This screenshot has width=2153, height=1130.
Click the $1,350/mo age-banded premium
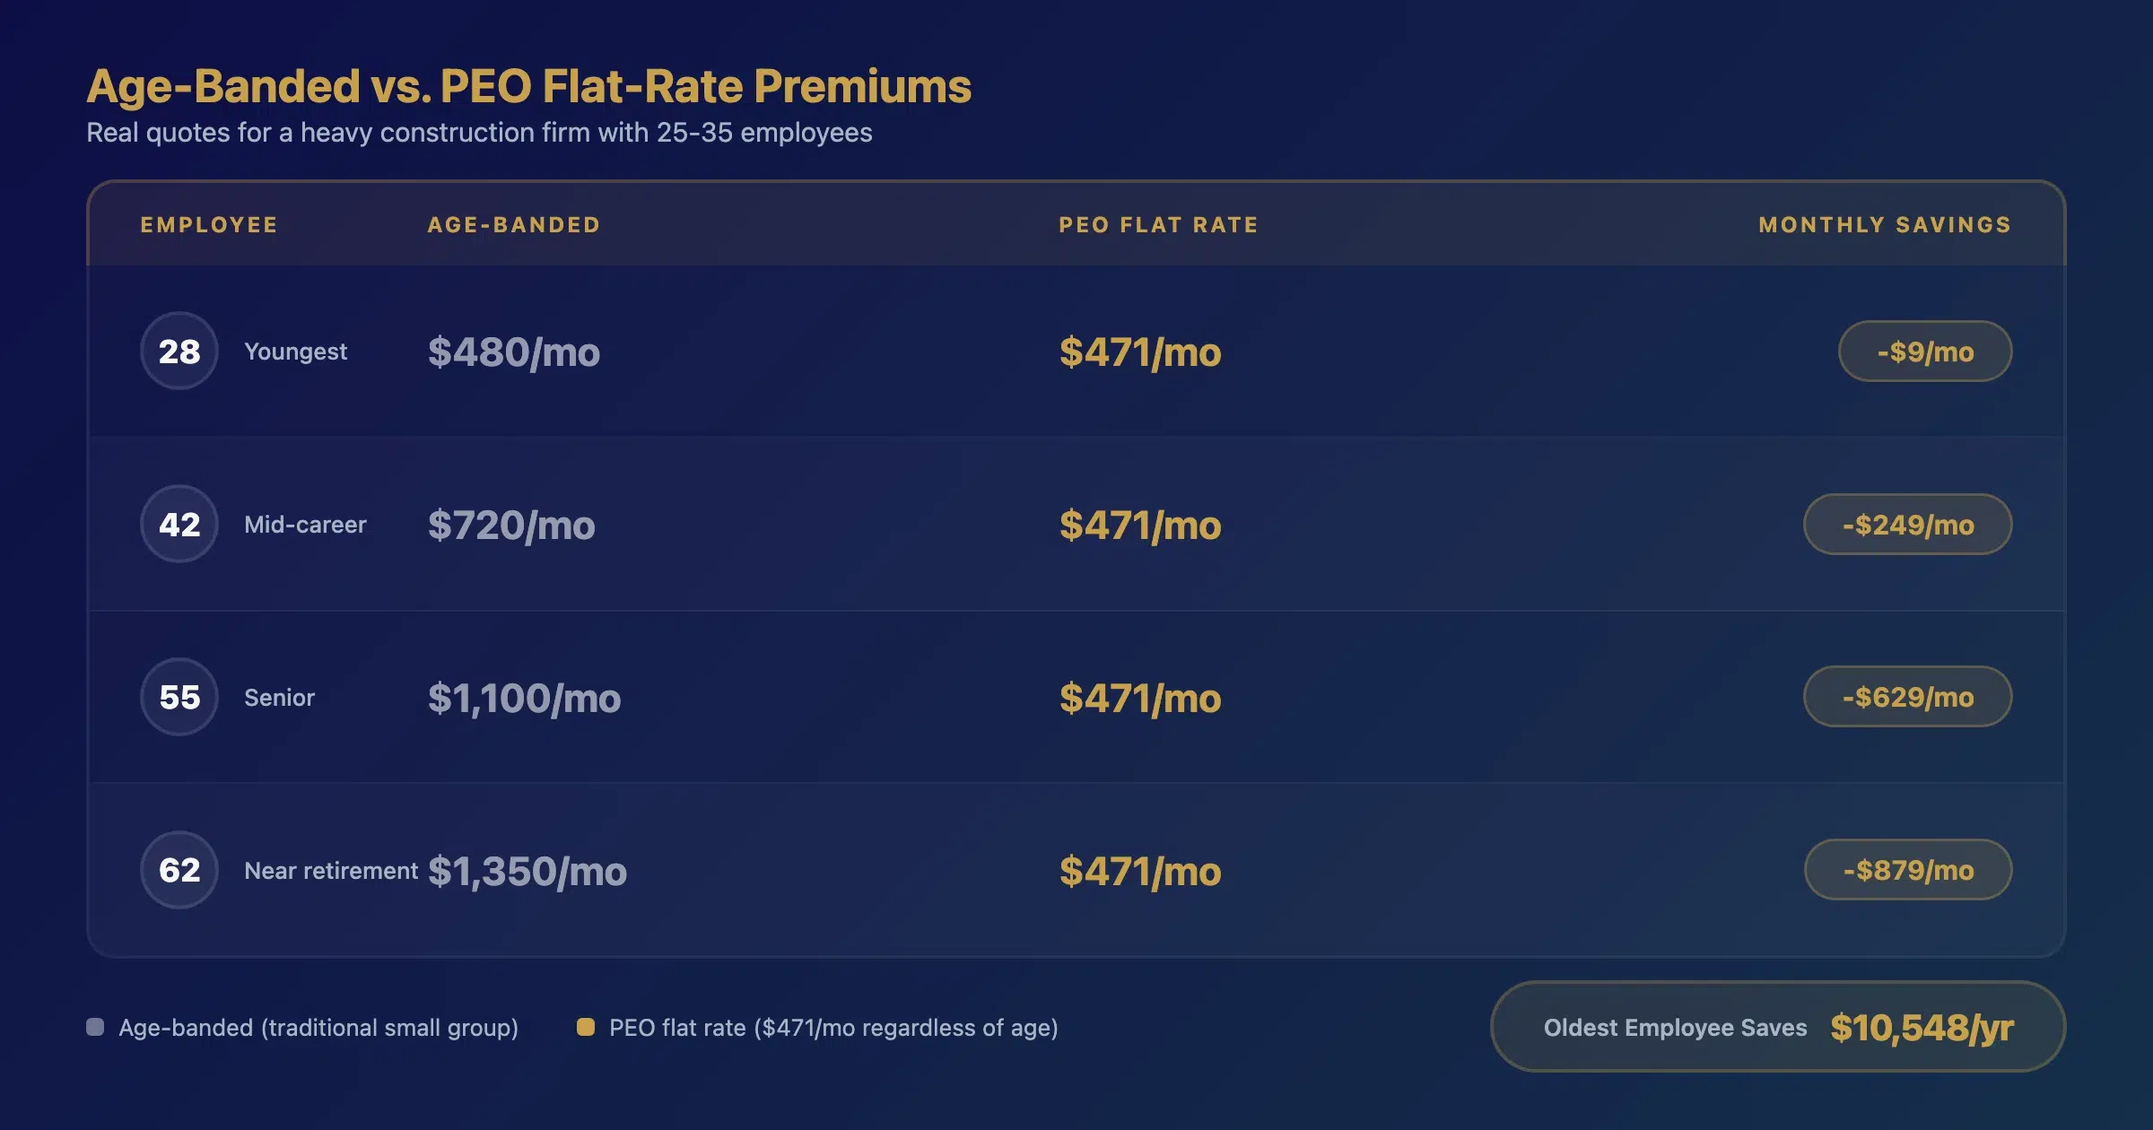click(x=527, y=872)
